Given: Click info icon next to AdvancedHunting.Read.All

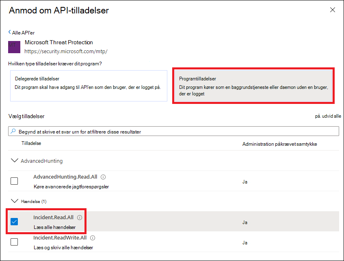Looking at the screenshot, I should [103, 177].
